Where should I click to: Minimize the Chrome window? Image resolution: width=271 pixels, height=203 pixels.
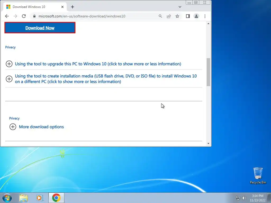point(189,2)
